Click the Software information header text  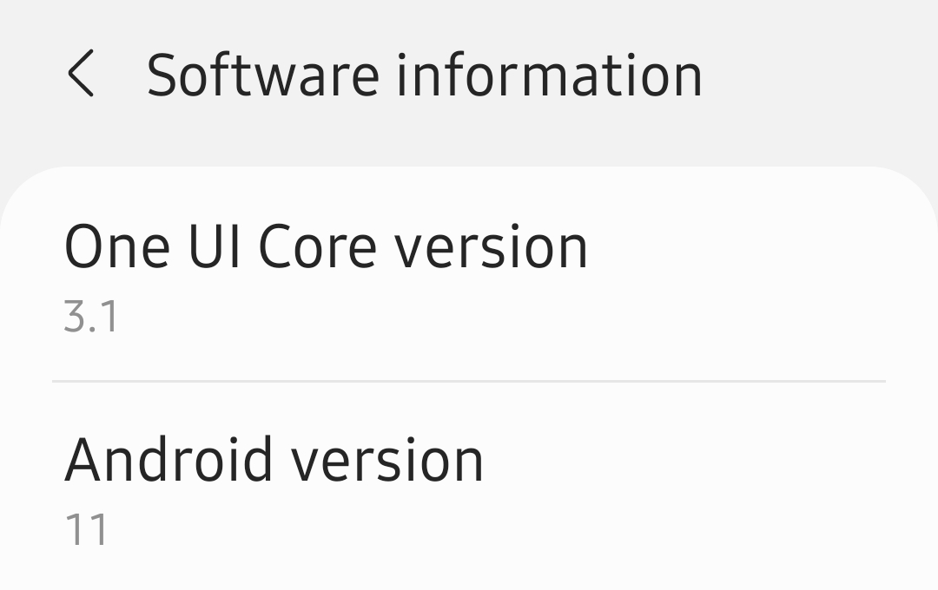425,74
